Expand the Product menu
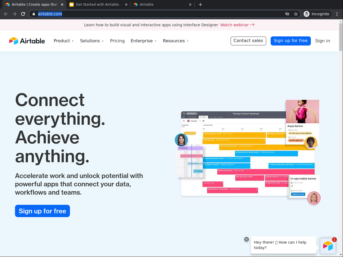 pyautogui.click(x=64, y=41)
